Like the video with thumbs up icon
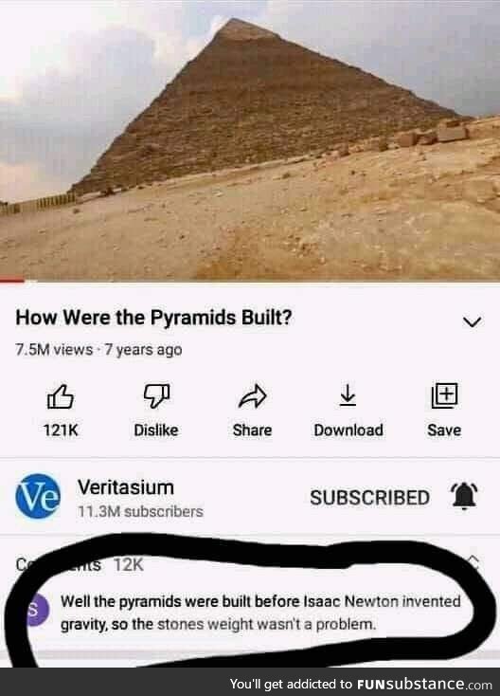Screen dimensions: 500x696 (61, 396)
